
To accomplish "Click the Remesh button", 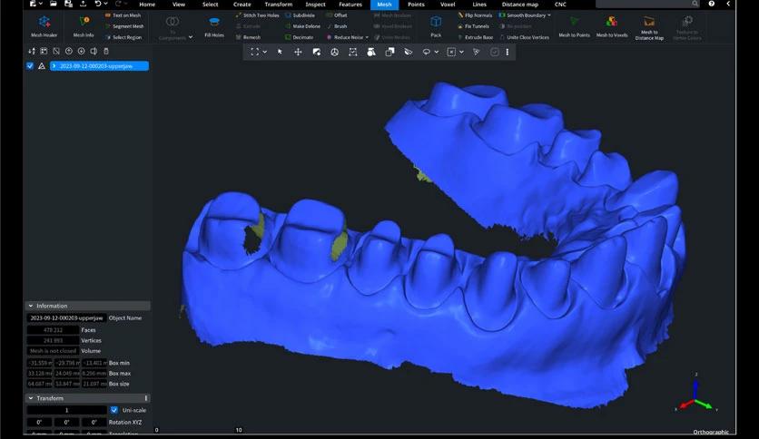I will [x=249, y=37].
